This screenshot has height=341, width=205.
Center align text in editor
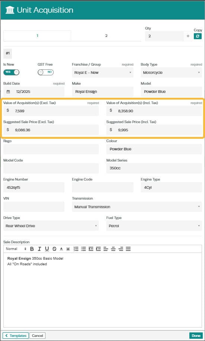coord(113,249)
